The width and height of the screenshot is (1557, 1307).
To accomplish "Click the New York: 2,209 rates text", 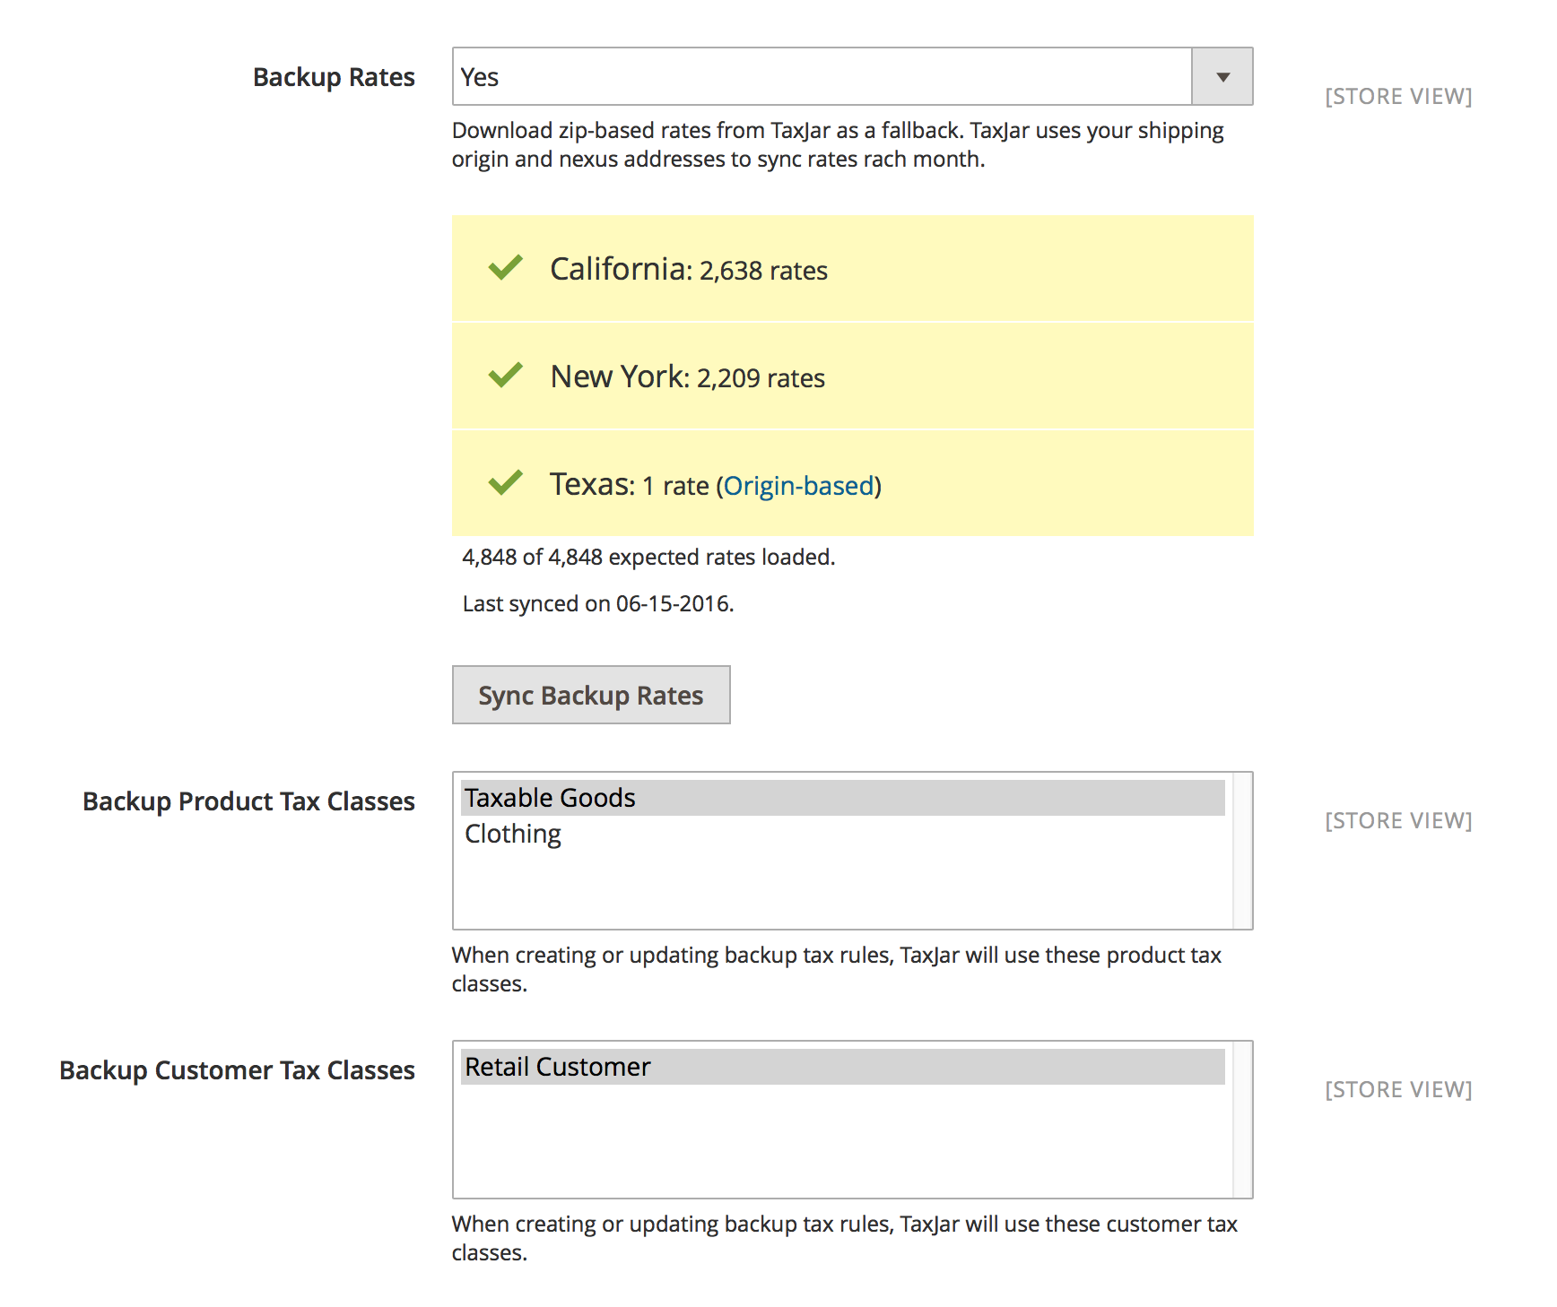I will [688, 377].
